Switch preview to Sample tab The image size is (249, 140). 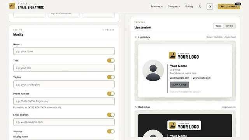click(229, 26)
